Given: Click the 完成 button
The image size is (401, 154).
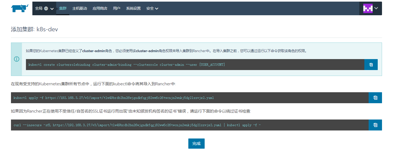Looking at the screenshot, I should click(196, 144).
